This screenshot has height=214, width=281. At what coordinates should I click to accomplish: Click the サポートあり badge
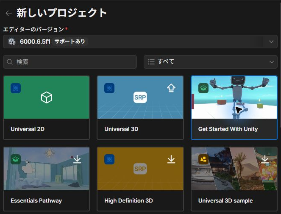tap(70, 42)
